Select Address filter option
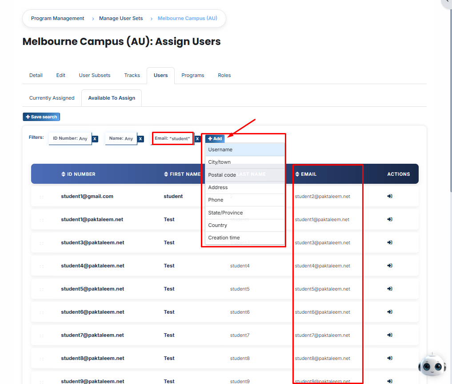This screenshot has width=452, height=384. tap(245, 187)
